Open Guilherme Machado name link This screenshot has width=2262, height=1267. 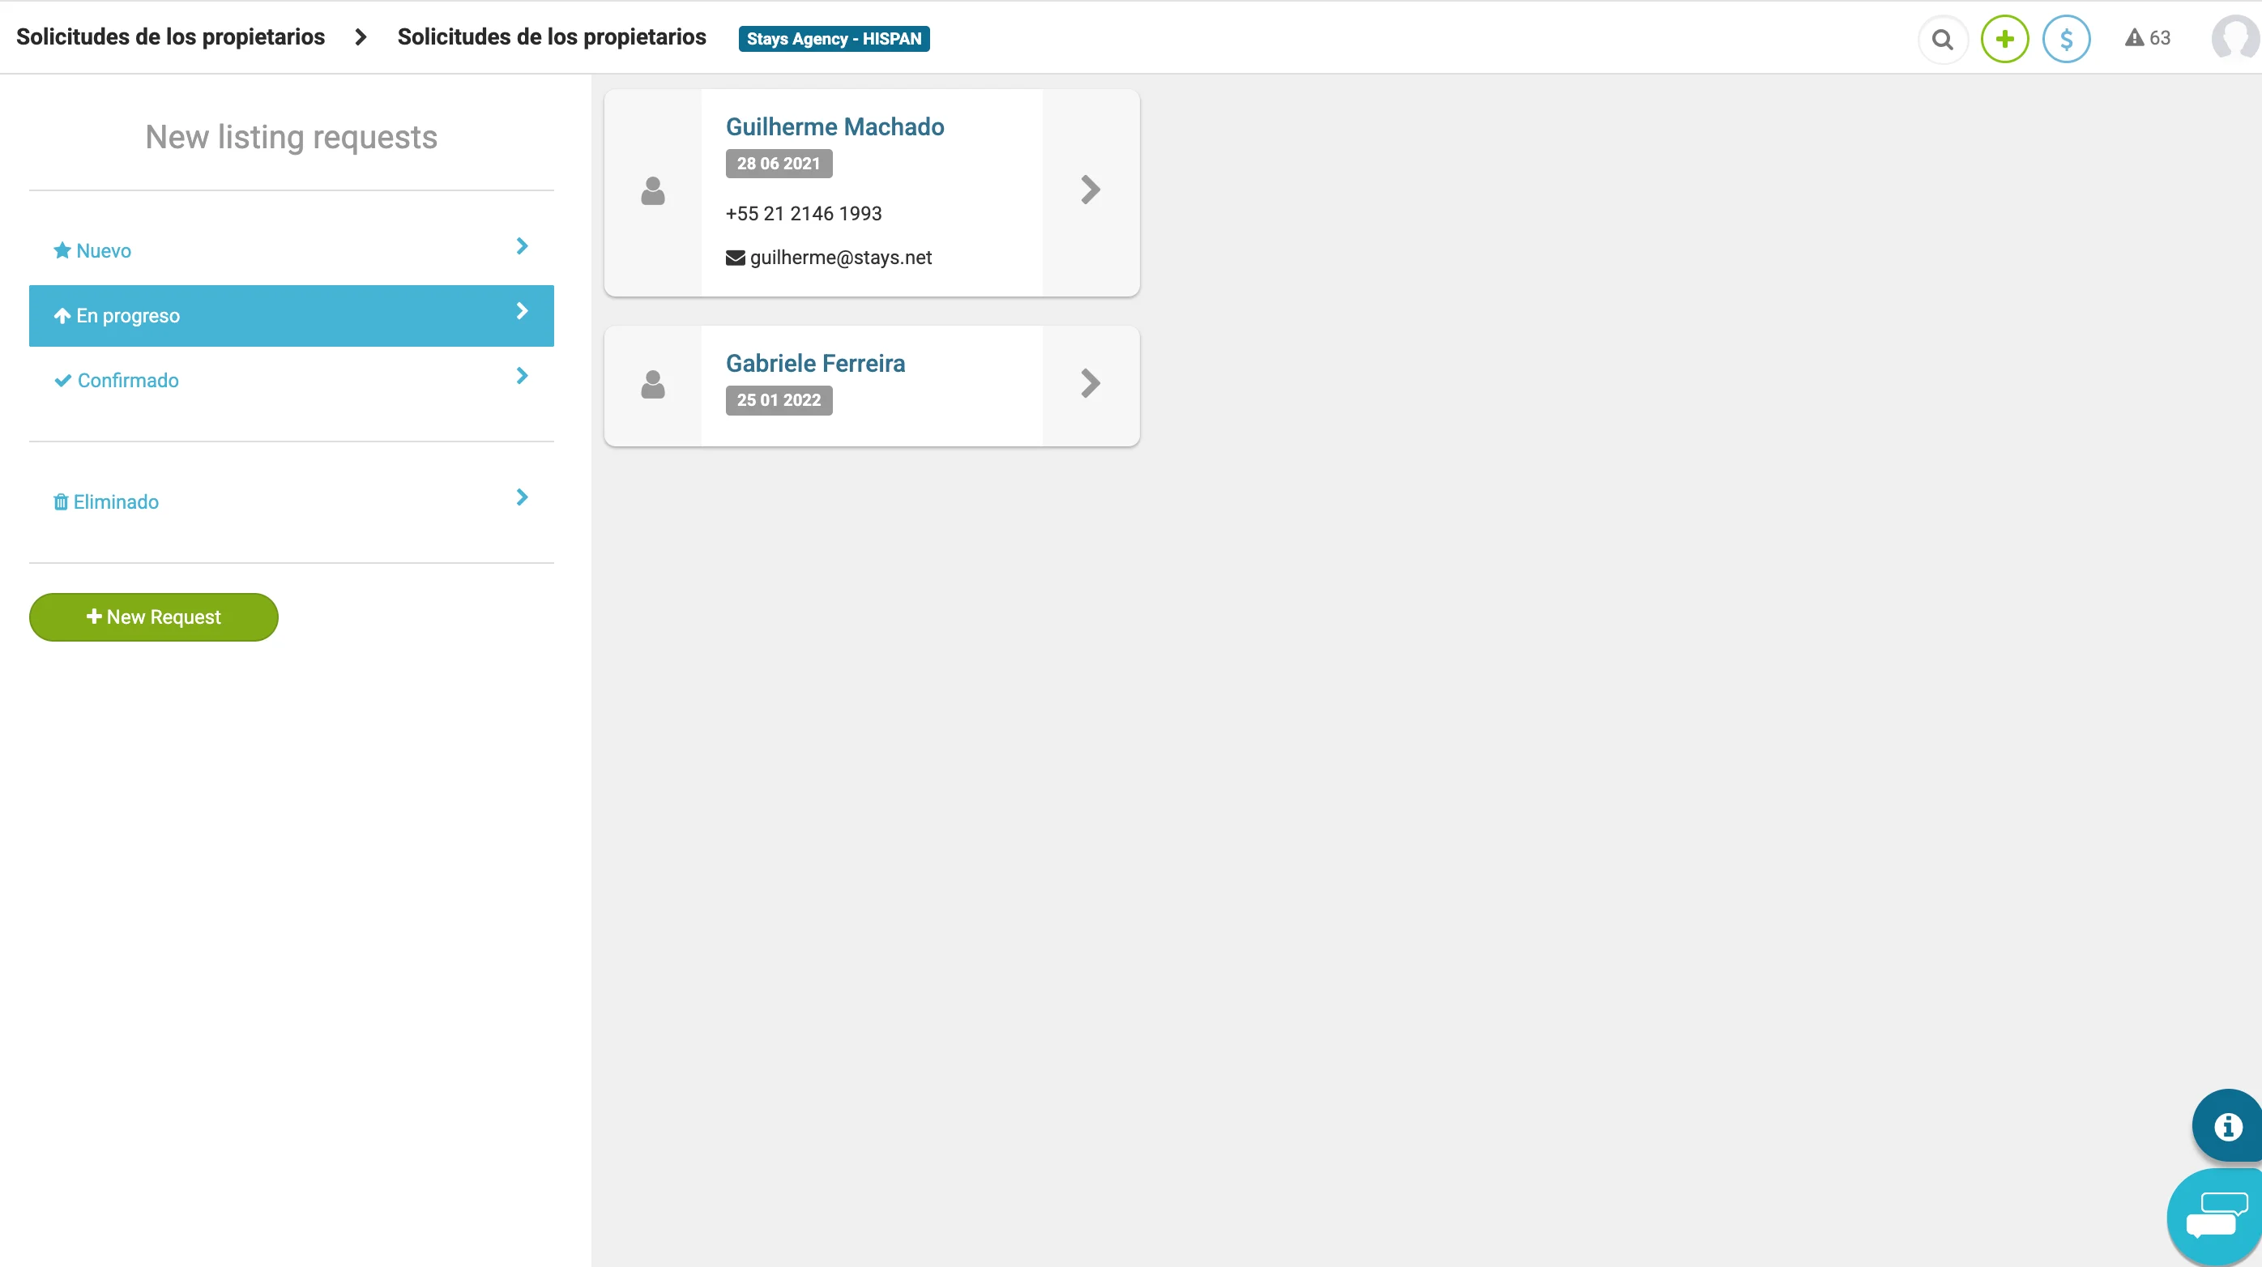click(834, 127)
